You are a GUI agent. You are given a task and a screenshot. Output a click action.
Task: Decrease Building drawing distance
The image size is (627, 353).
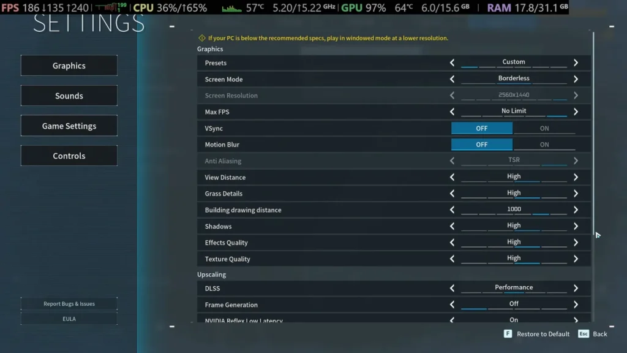point(452,210)
